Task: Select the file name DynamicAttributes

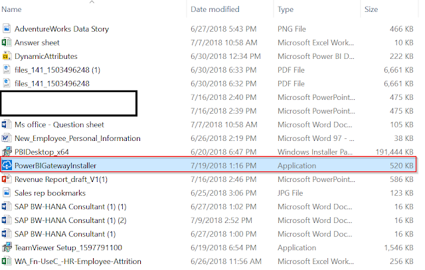Action: tap(46, 56)
